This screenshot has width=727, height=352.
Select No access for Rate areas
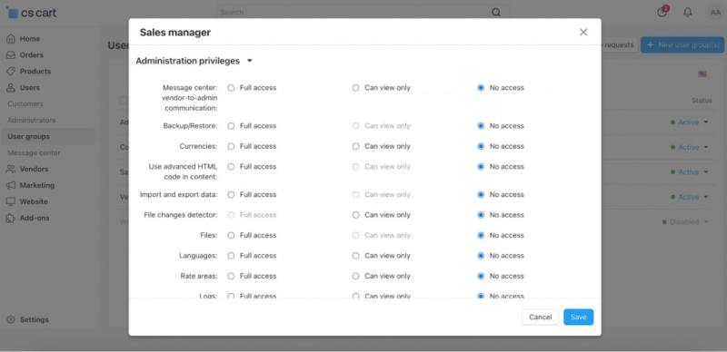click(481, 276)
